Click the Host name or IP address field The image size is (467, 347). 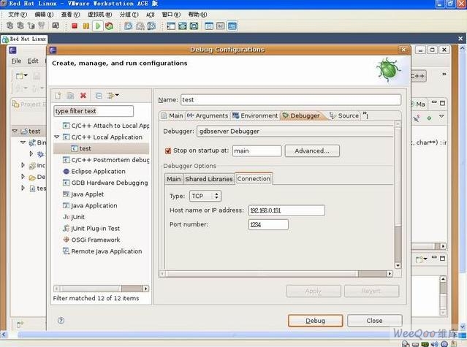[x=286, y=210]
